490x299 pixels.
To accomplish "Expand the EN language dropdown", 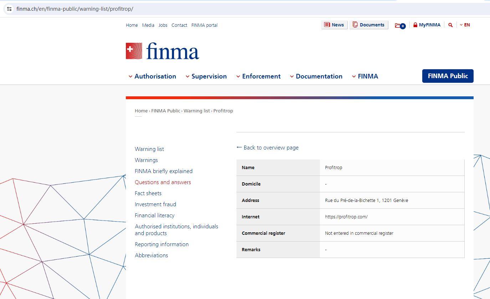I will coord(465,25).
